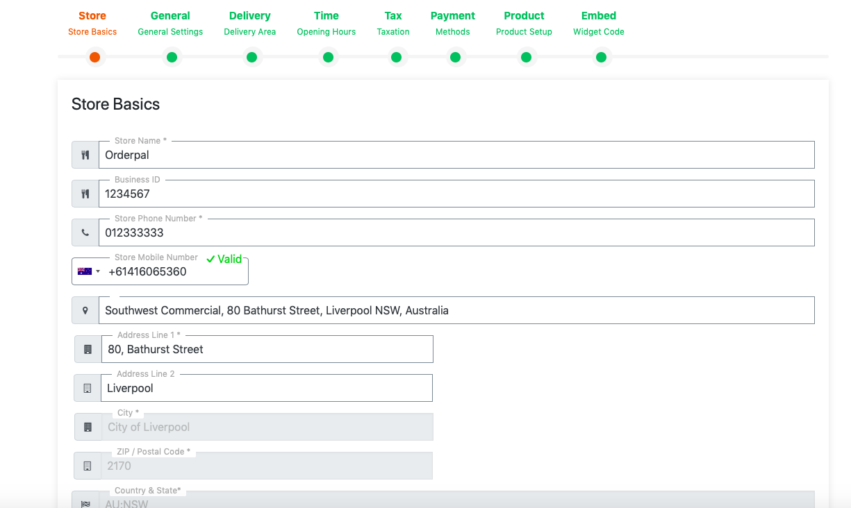The height and width of the screenshot is (508, 851).
Task: Focus the Business ID field with 1234567
Action: point(457,194)
